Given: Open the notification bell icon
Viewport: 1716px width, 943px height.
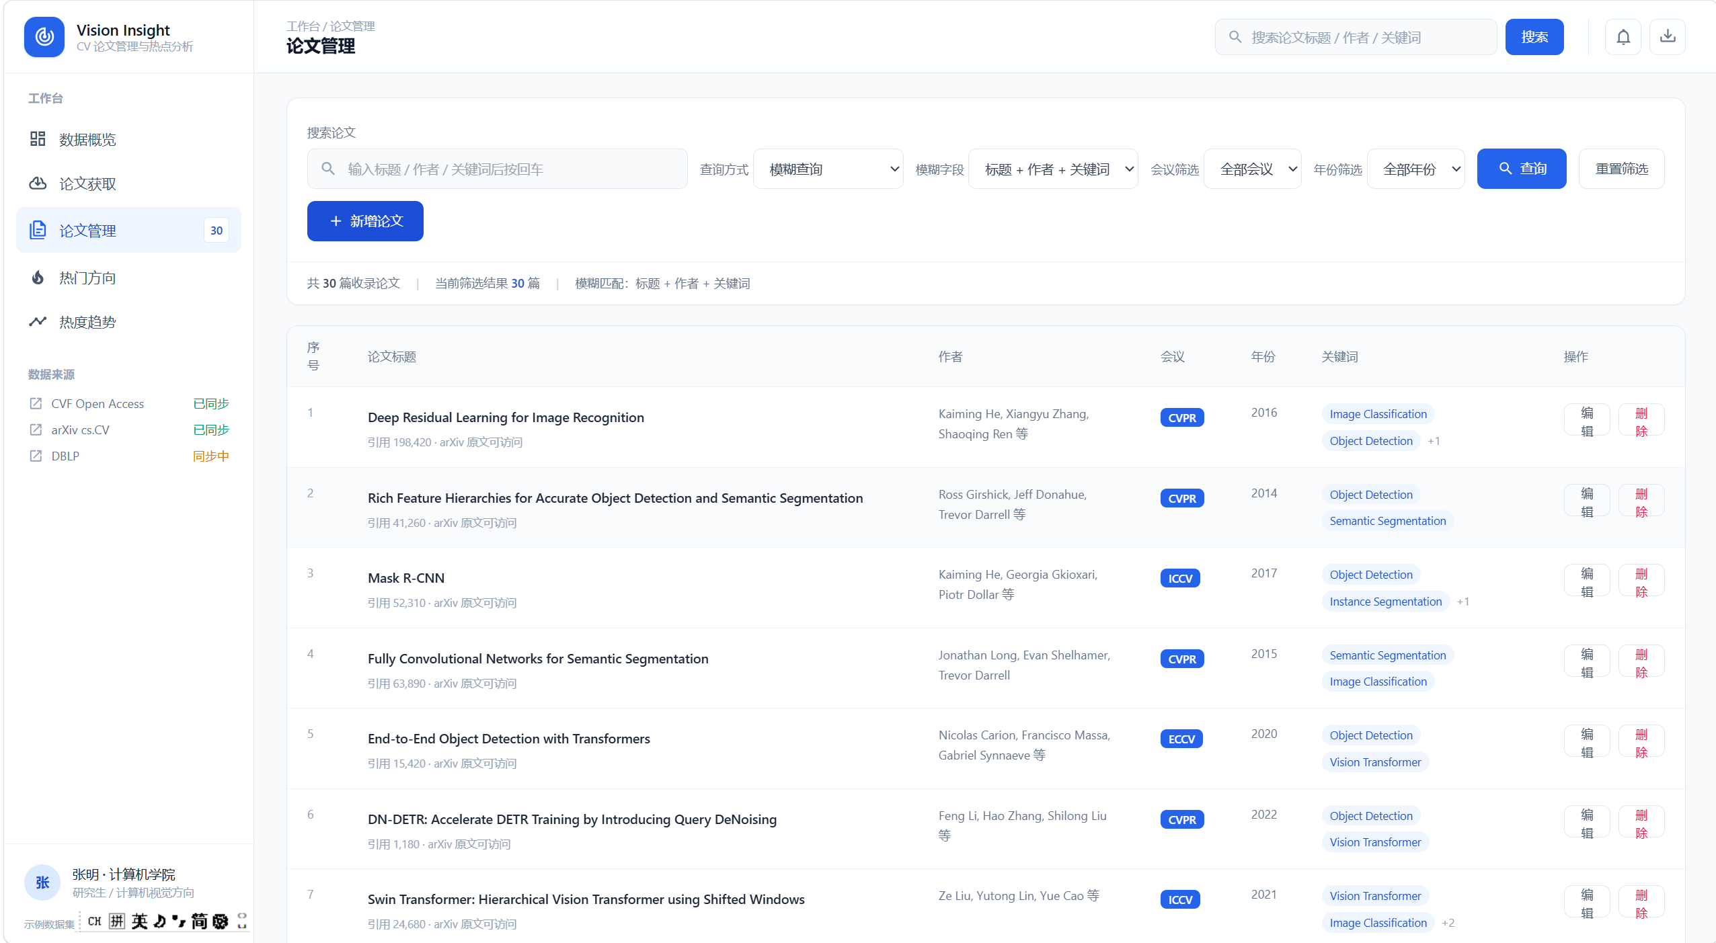Looking at the screenshot, I should point(1623,37).
